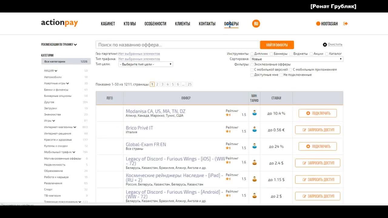Select Все категории in sidebar
Screen dimensions: 388x218
point(66,61)
